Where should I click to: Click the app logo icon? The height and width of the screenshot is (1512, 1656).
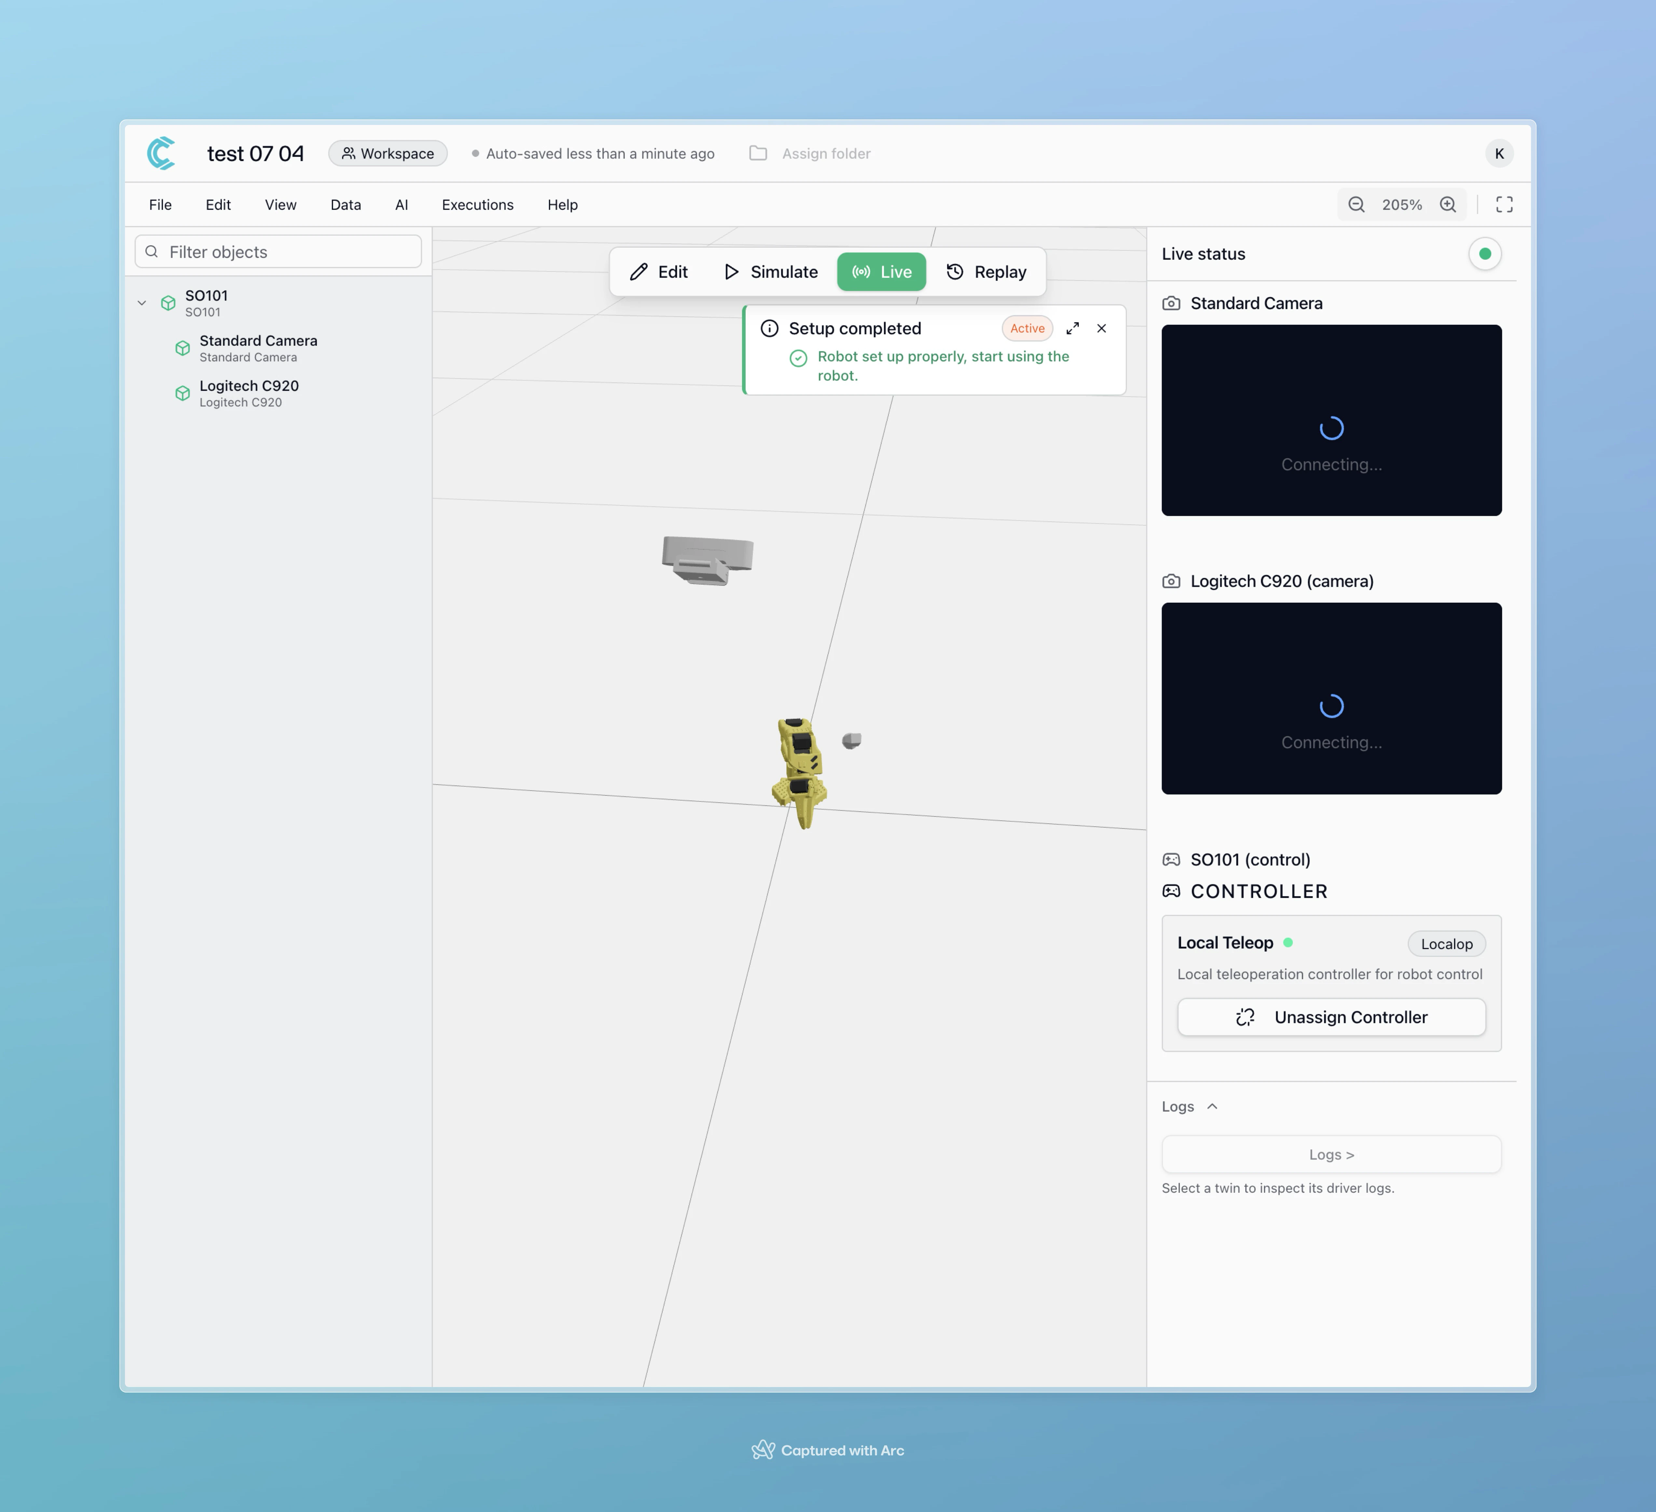[x=161, y=154]
